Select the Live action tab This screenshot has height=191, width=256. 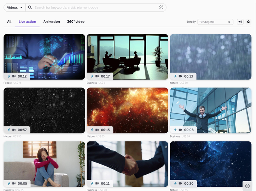pyautogui.click(x=27, y=21)
